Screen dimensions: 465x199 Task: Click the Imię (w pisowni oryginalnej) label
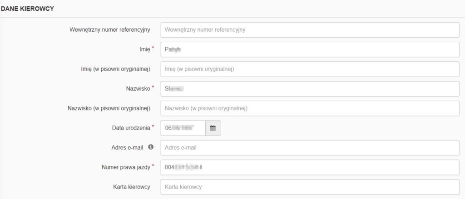(113, 69)
